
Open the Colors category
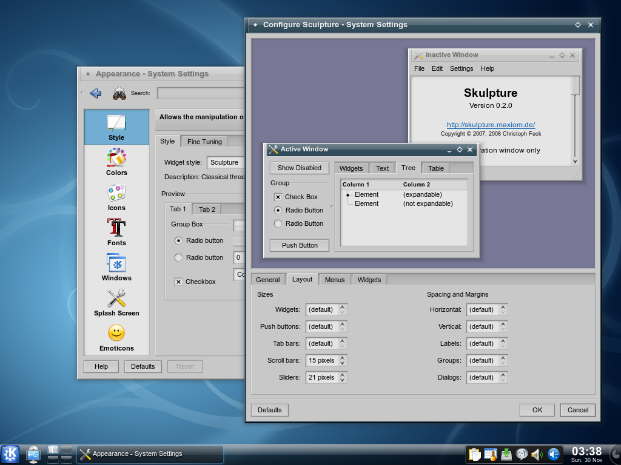116,162
